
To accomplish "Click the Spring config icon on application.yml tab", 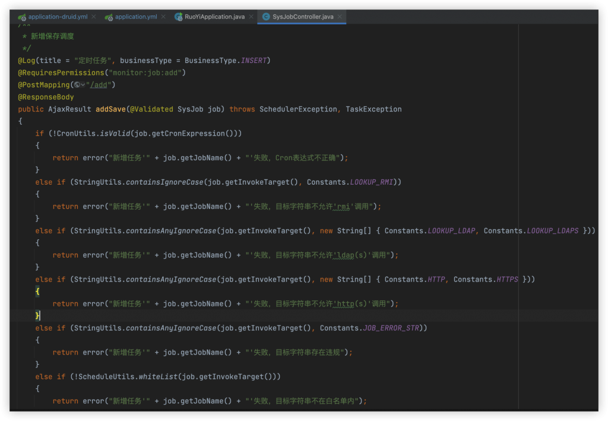I will pos(109,17).
